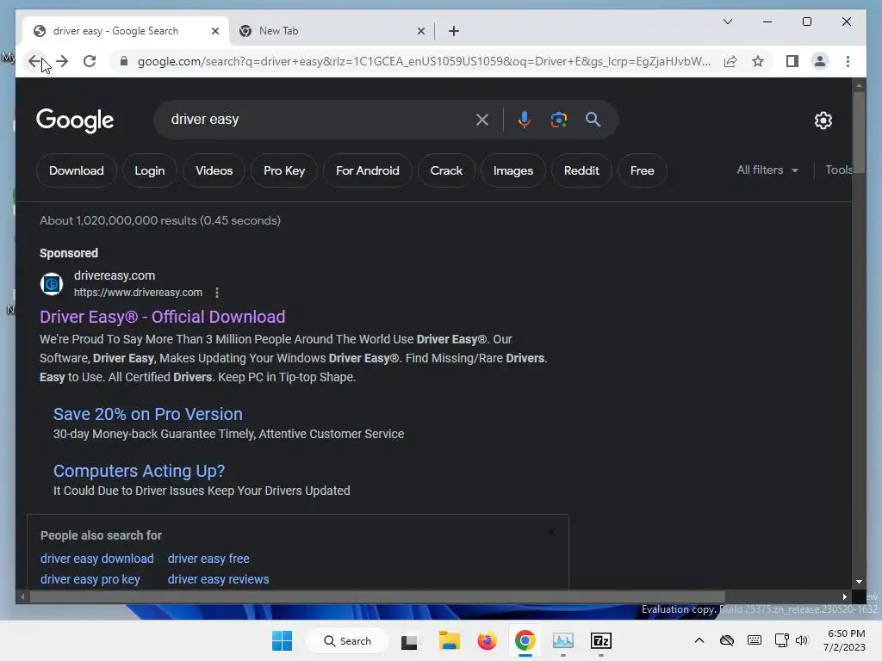Open Save 20% on Pro Version link

(148, 414)
